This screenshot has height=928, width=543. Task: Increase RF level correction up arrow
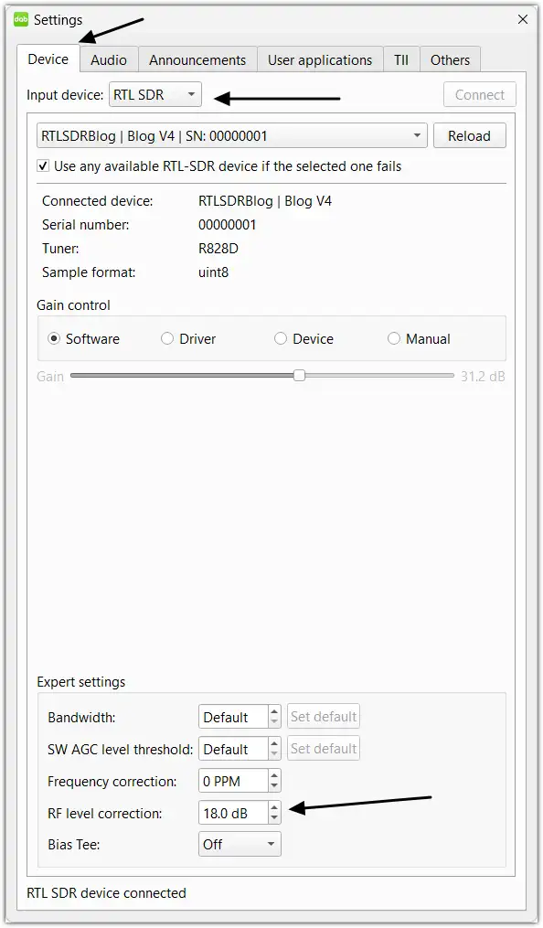click(274, 807)
